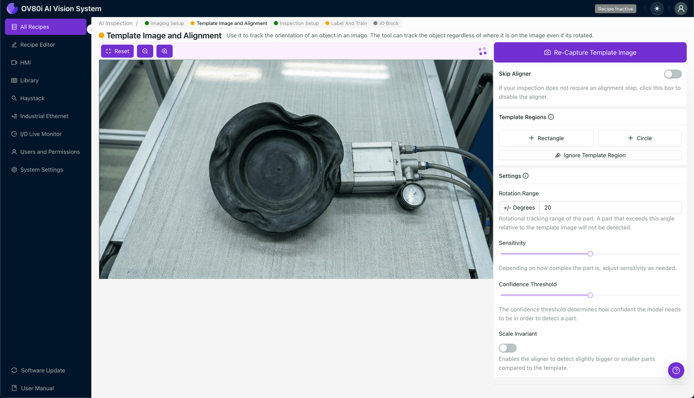The height and width of the screenshot is (398, 694).
Task: Click the Sensitivity slider handle
Action: [590, 254]
